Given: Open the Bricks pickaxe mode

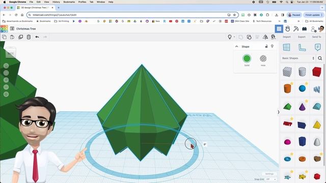Looking at the screenshot, I should coord(296,29).
